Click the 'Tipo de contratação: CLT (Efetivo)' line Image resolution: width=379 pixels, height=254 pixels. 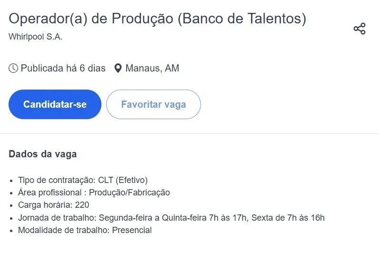coord(83,180)
